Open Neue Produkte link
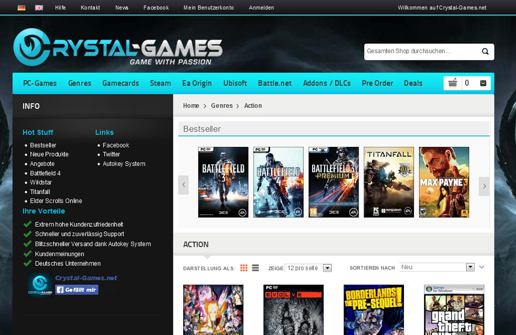The width and height of the screenshot is (516, 335). click(49, 154)
